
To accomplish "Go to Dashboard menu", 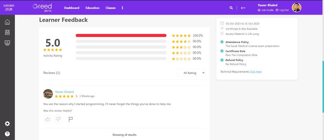I will click(x=72, y=8).
